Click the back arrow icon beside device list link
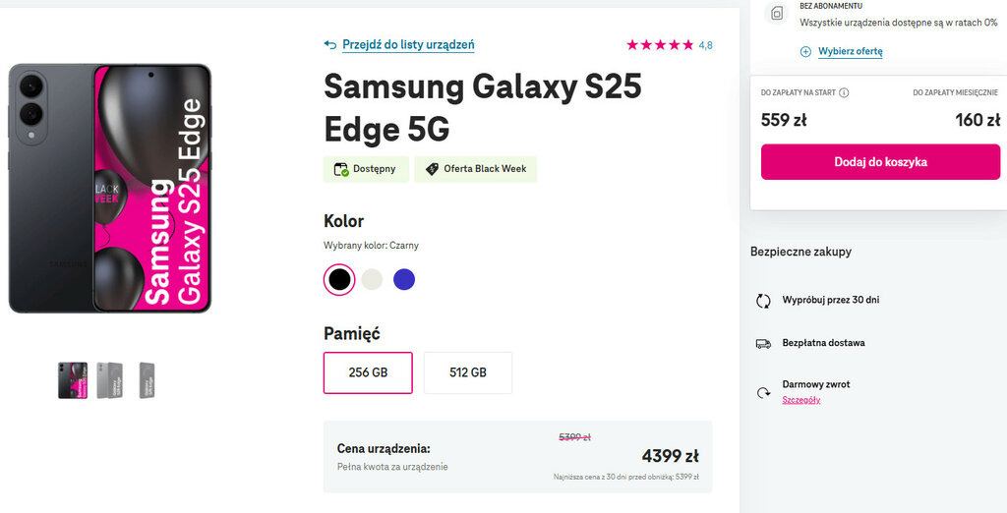The image size is (1007, 513). [330, 45]
